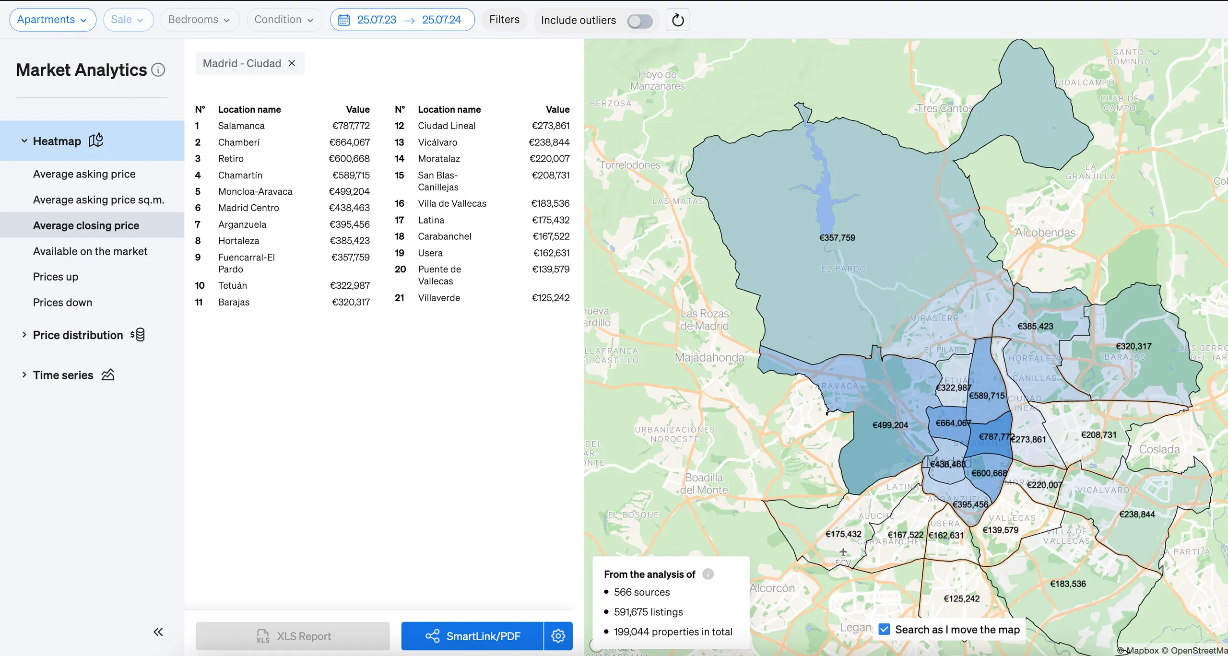Click the Heatmap map icon
This screenshot has width=1228, height=656.
click(96, 140)
